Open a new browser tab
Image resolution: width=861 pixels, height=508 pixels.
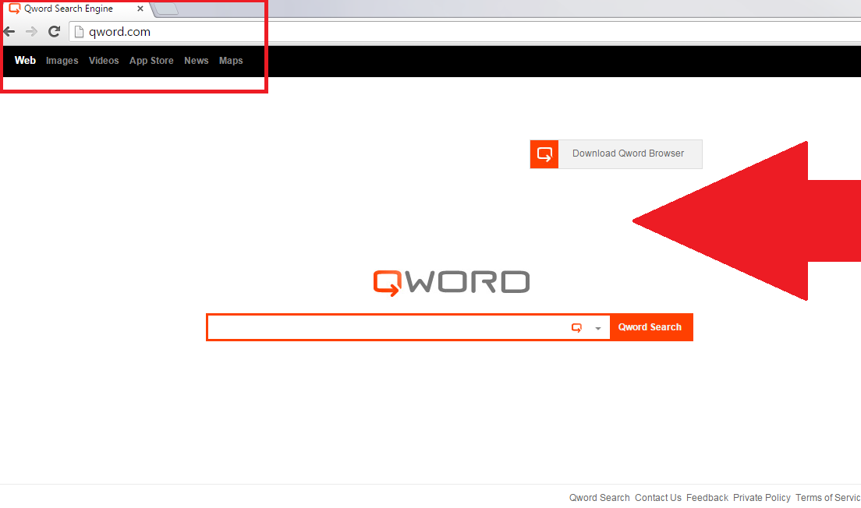point(166,9)
